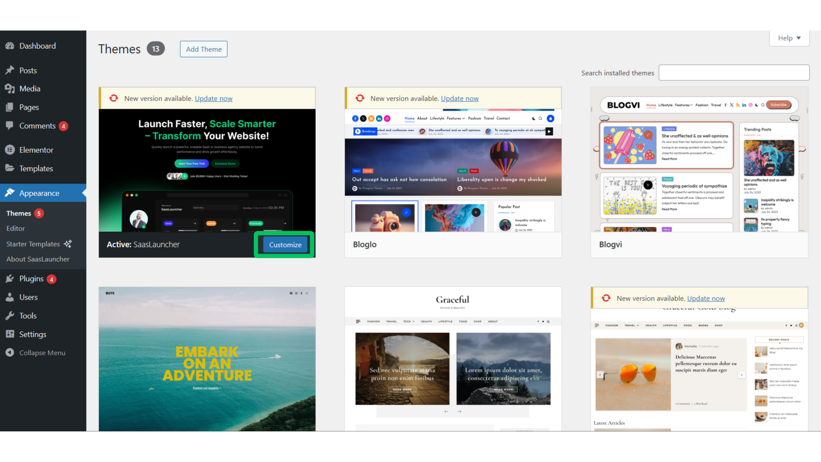This screenshot has width=821, height=462.
Task: Click Update now on Graceful Gold Blog card
Action: click(706, 298)
